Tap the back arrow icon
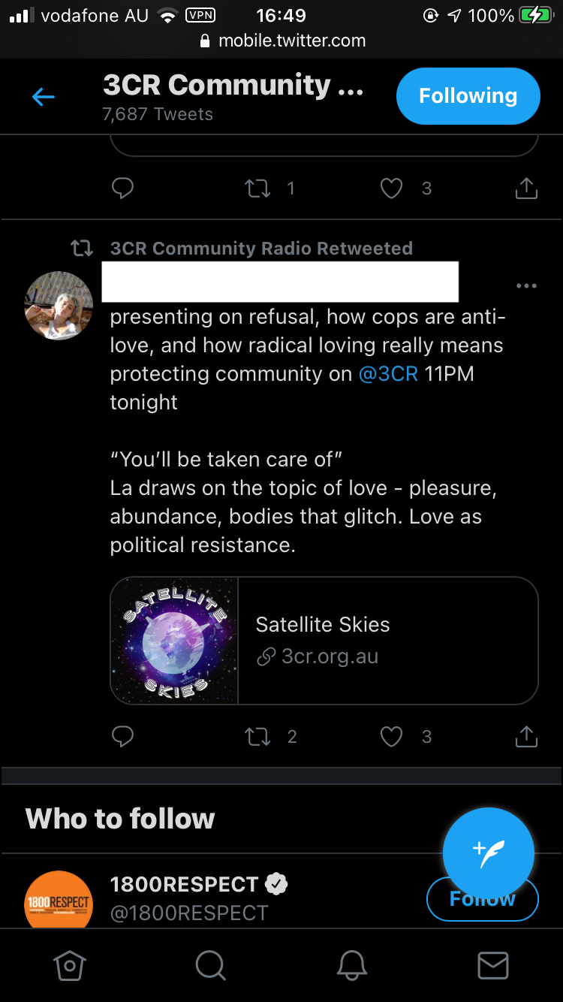 click(x=44, y=96)
